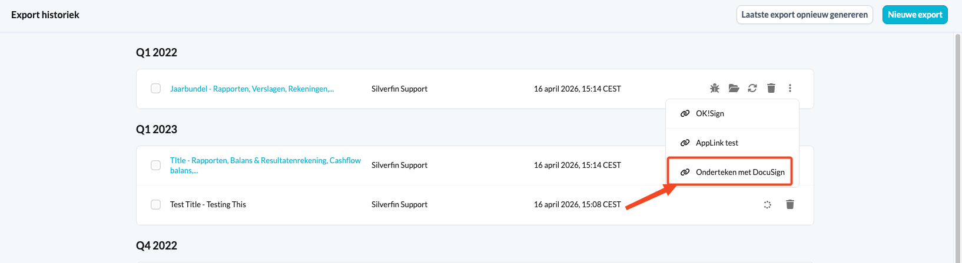This screenshot has width=962, height=263.
Task: Select the checkbox for TItle - Rapporten export
Action: point(155,165)
